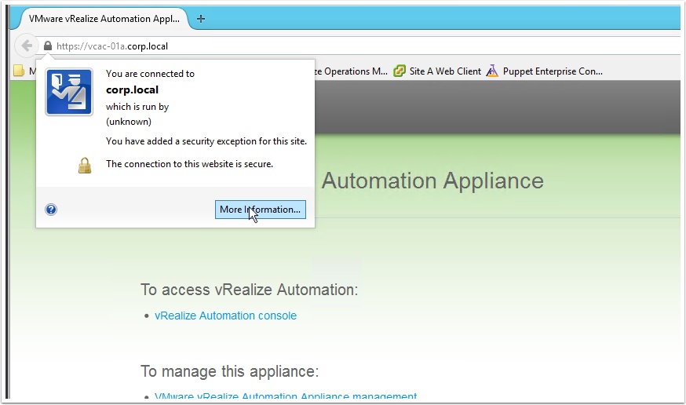Open the Site A Web Client bookmark icon
Screen dimensions: 686x405
[x=400, y=71]
